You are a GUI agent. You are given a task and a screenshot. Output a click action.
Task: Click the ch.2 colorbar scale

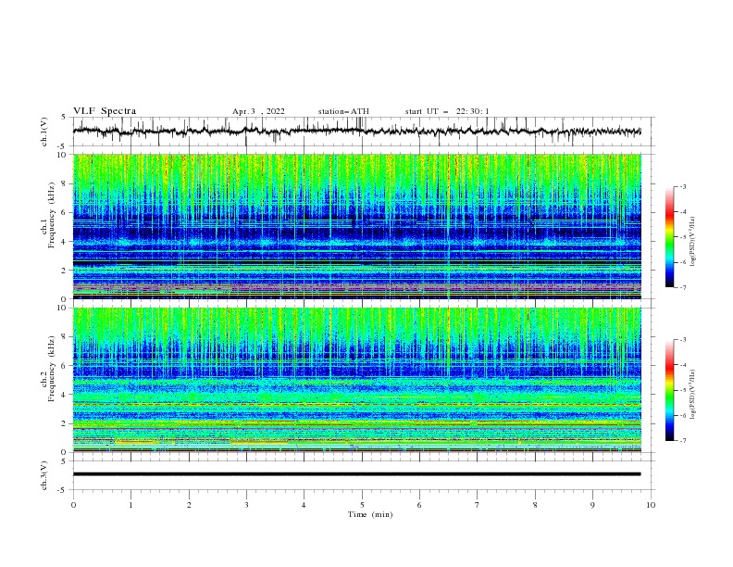[669, 390]
